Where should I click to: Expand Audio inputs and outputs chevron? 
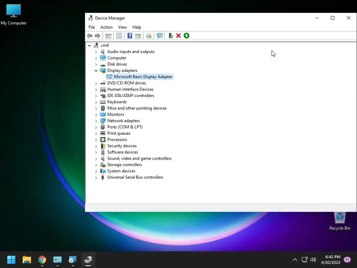click(96, 52)
